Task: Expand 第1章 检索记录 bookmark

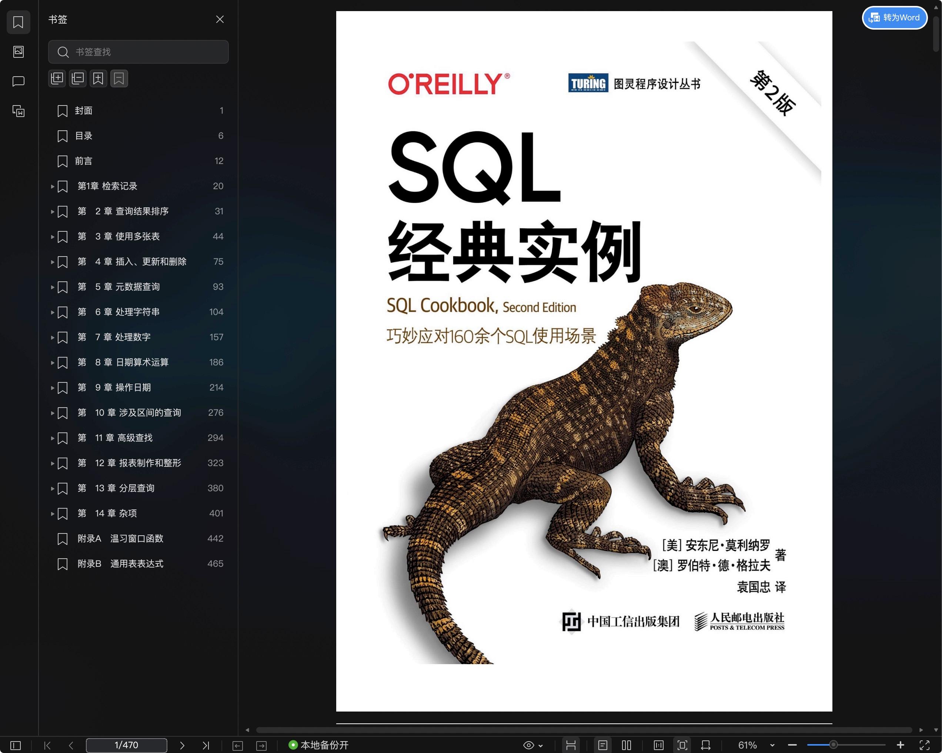Action: point(53,187)
